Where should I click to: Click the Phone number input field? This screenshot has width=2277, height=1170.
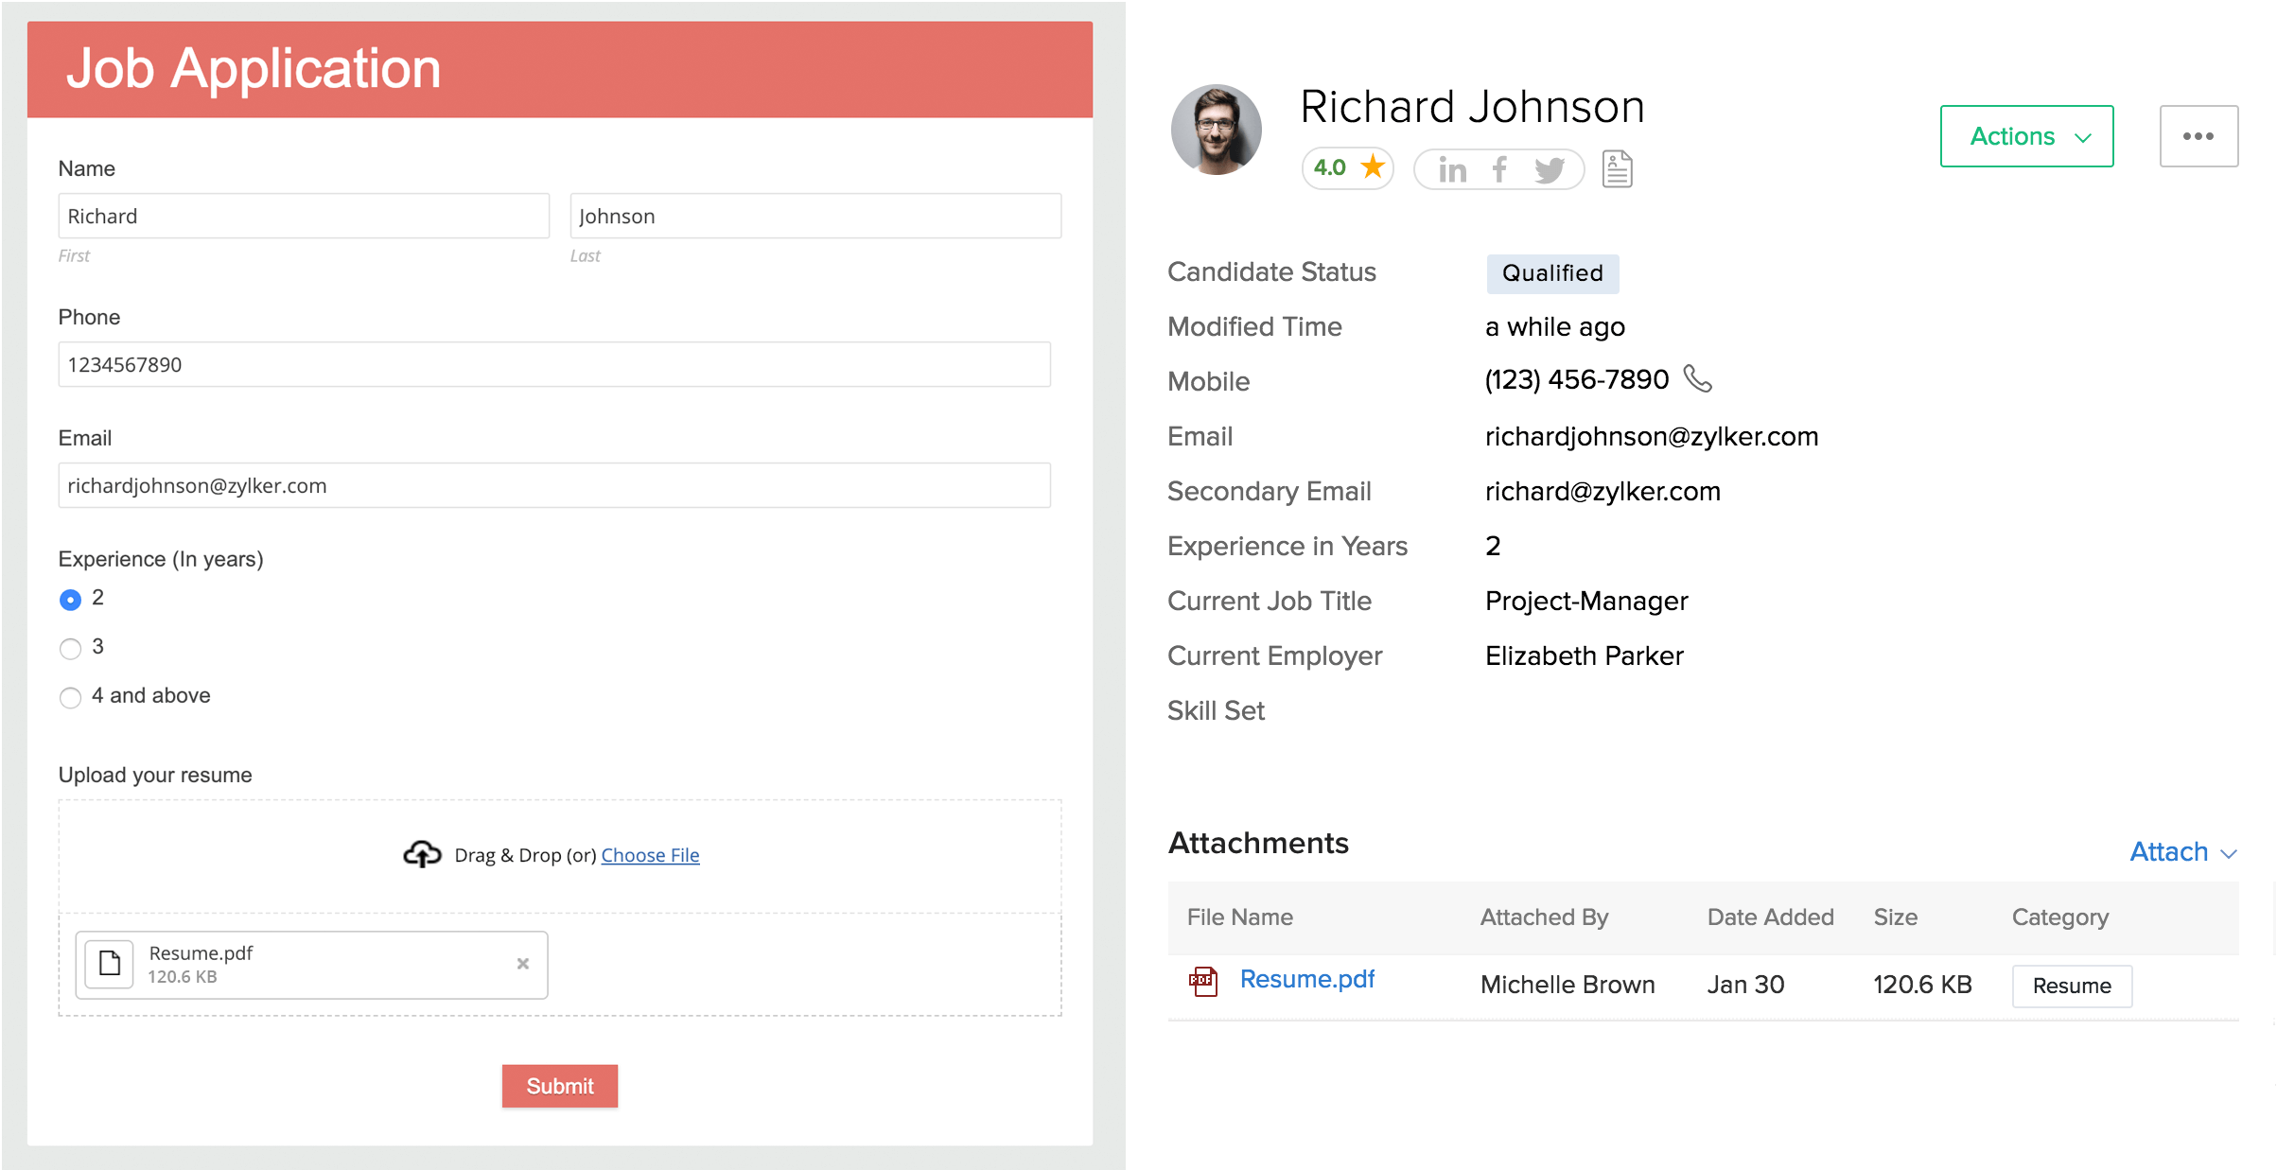[x=553, y=364]
